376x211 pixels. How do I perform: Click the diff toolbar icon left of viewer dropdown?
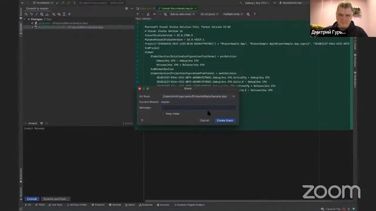pos(165,14)
